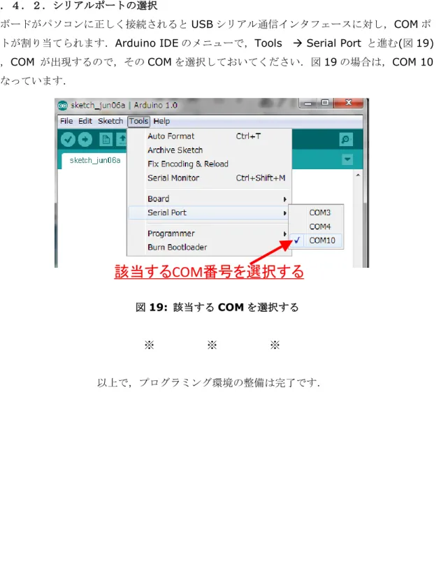Open the Help menu
The image size is (441, 567).
point(161,121)
